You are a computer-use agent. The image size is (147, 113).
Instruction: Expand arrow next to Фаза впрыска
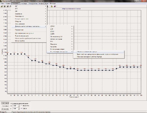tap(46, 16)
